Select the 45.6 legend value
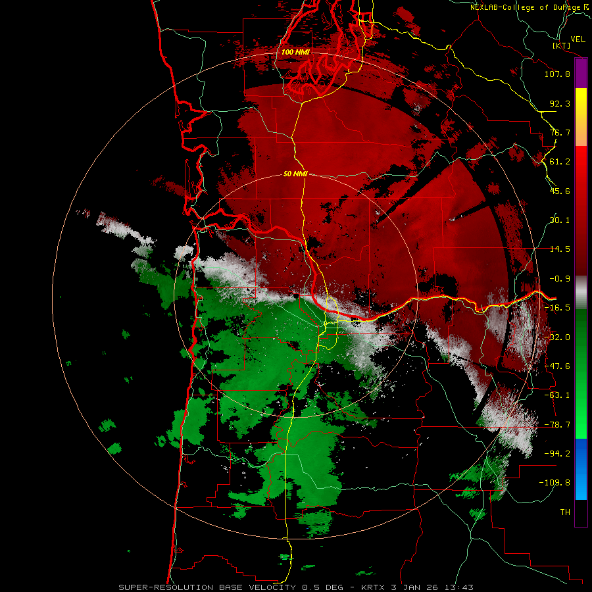This screenshot has width=592, height=592. coord(560,191)
